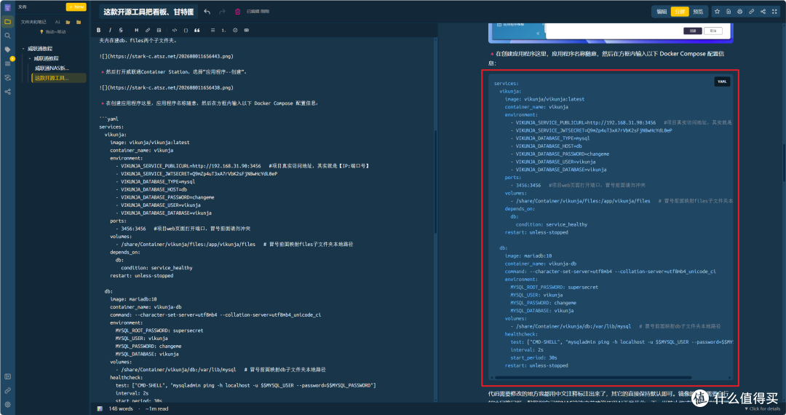Copy the note link using chain icon
Screen dimensions: 786x415
point(751,11)
